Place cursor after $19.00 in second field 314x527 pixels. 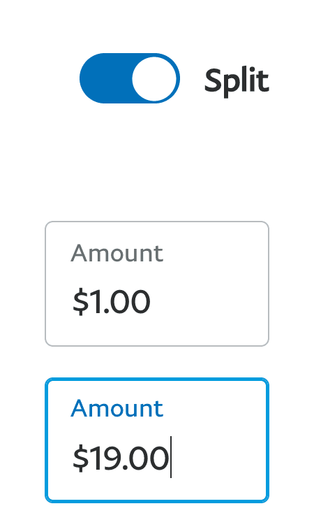[x=170, y=458]
